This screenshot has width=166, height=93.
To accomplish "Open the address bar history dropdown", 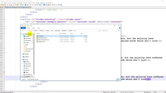I will pos(98,30).
